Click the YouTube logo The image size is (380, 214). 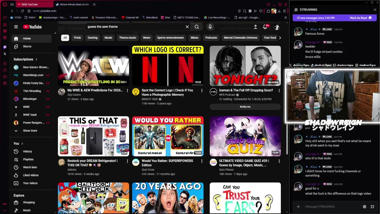click(32, 27)
